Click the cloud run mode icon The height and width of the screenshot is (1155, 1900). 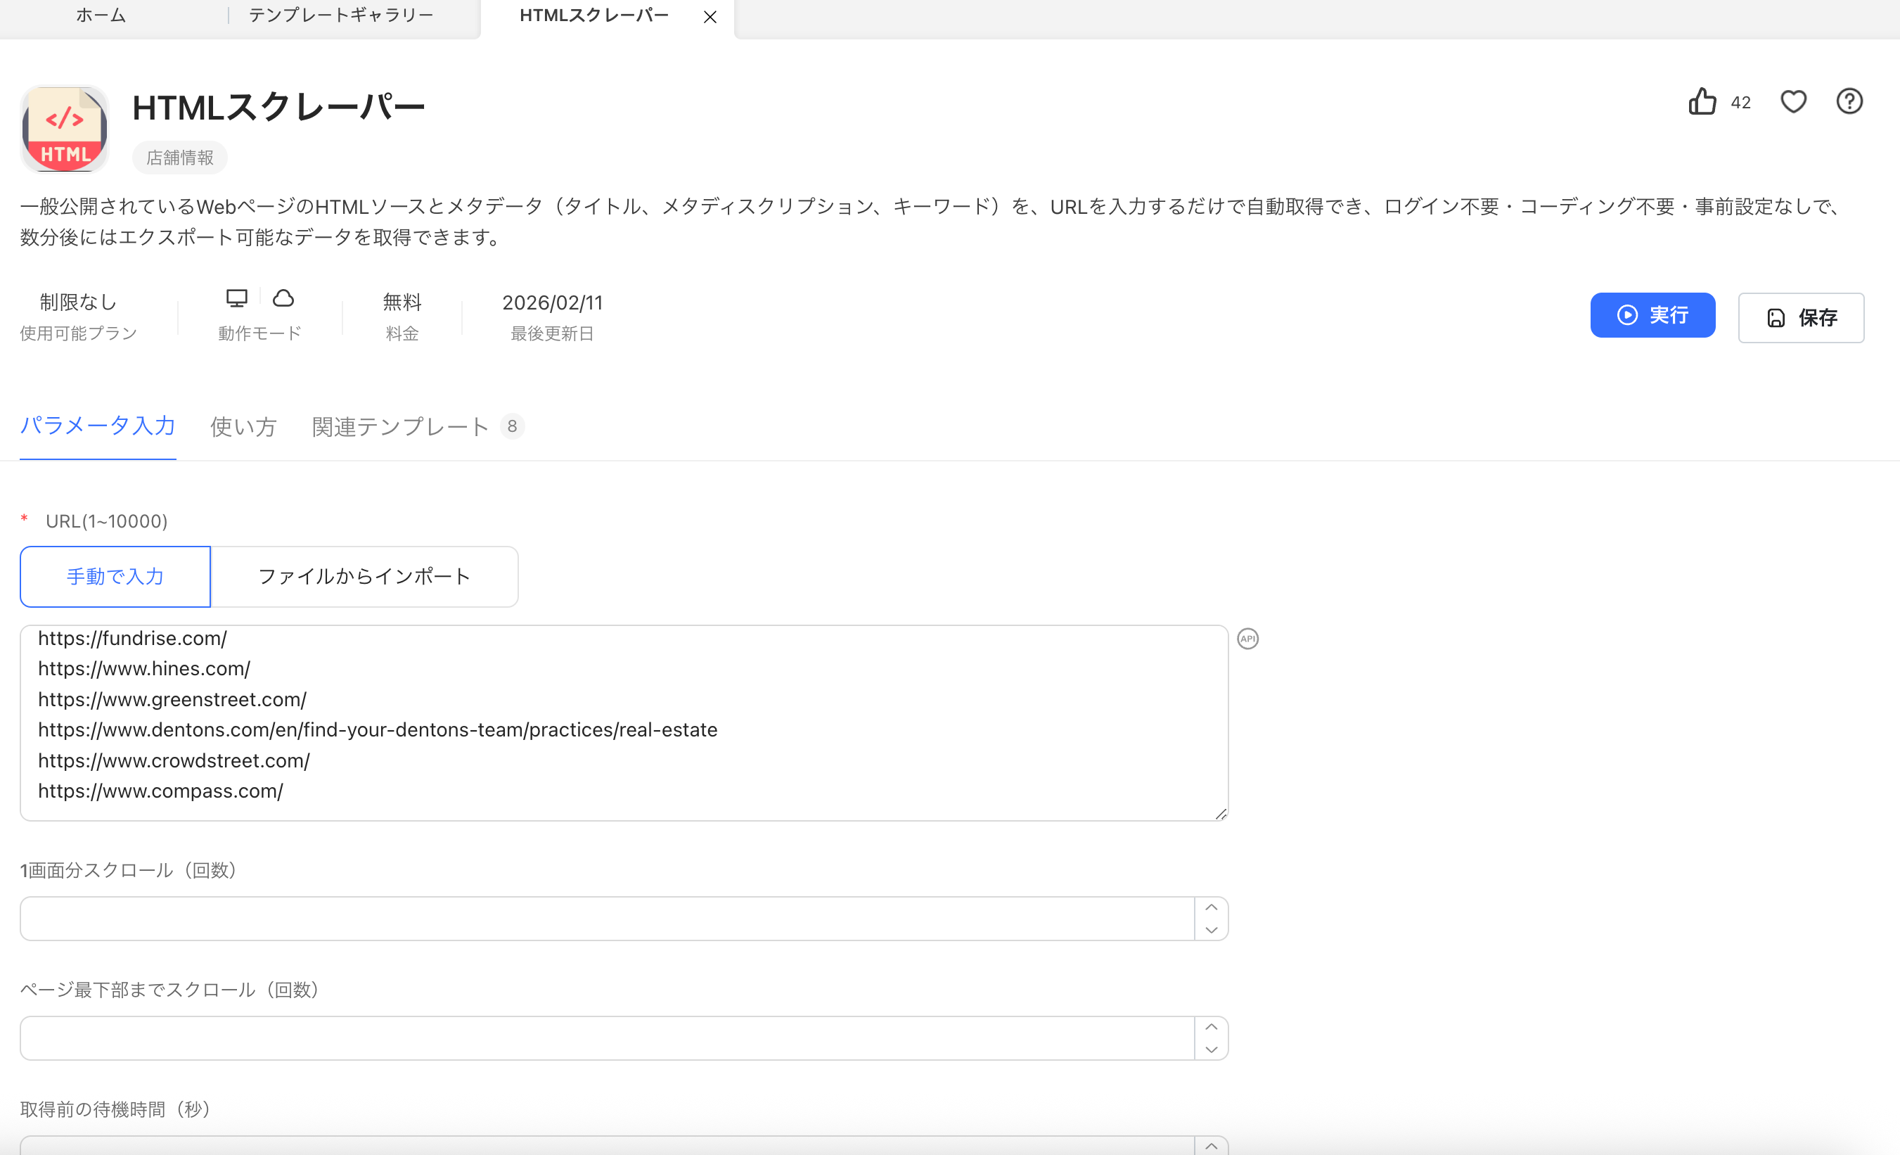coord(283,298)
